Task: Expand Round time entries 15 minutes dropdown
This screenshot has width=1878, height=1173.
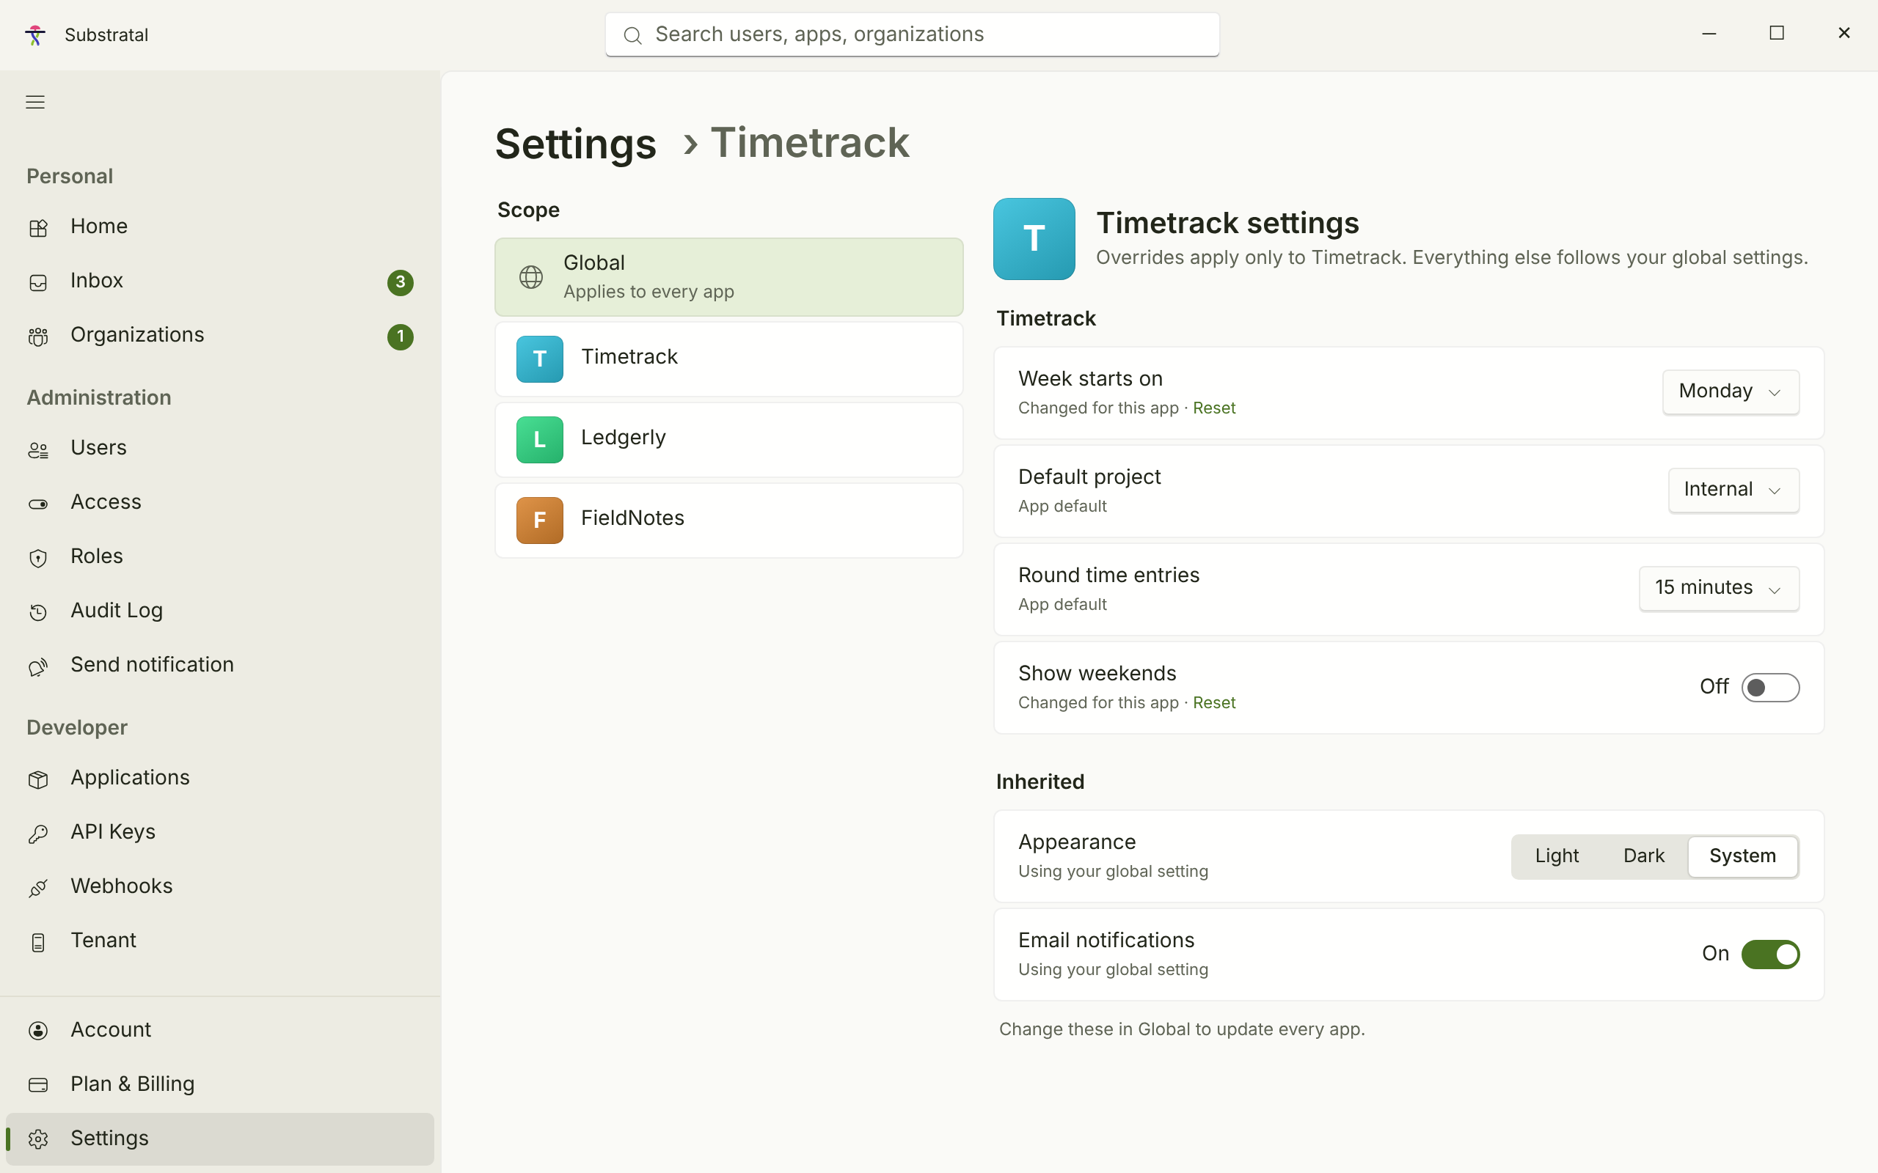Action: tap(1719, 588)
